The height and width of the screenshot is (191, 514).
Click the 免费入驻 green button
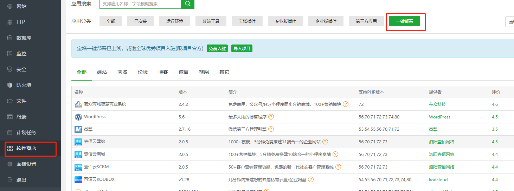(217, 49)
